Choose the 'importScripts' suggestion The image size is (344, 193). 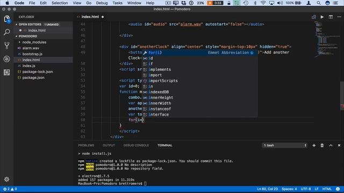tap(199, 81)
